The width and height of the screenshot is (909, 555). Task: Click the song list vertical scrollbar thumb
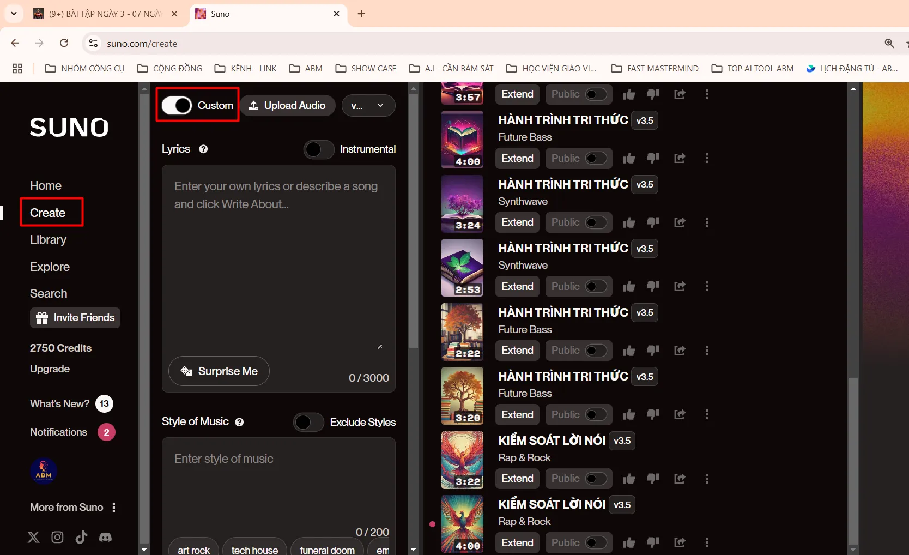click(853, 461)
